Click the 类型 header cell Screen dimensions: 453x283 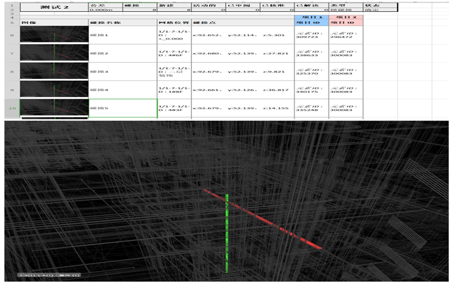(346, 5)
